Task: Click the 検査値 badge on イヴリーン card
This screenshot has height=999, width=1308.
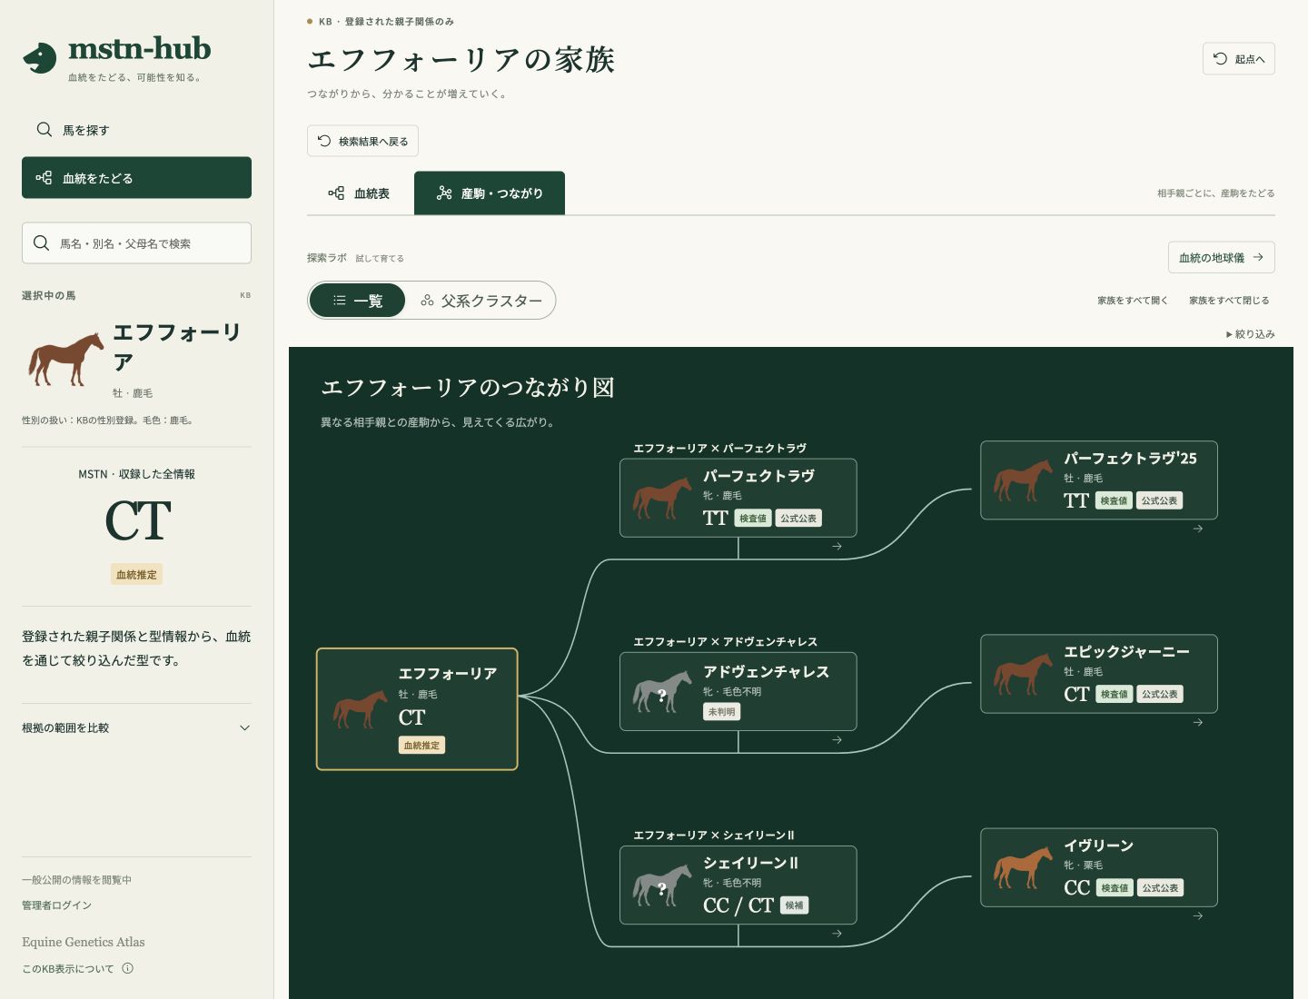Action: coord(1114,888)
